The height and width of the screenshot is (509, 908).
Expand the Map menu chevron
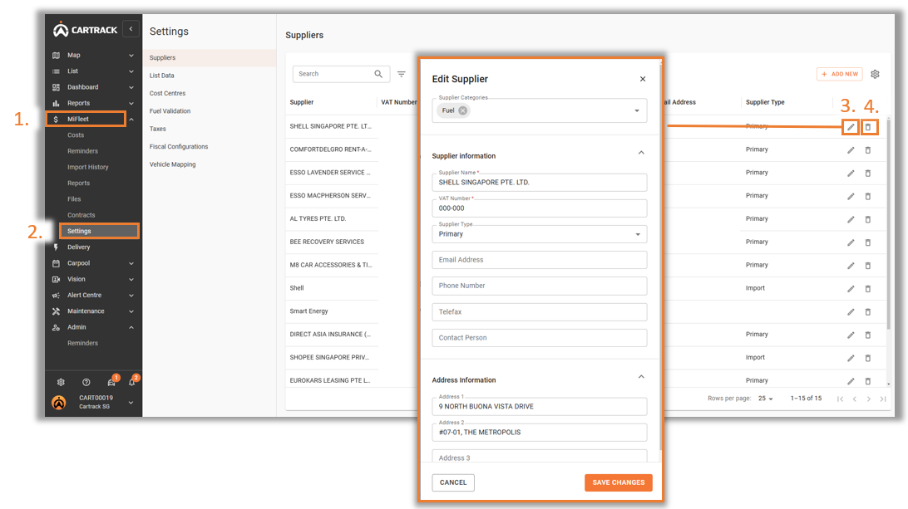131,56
